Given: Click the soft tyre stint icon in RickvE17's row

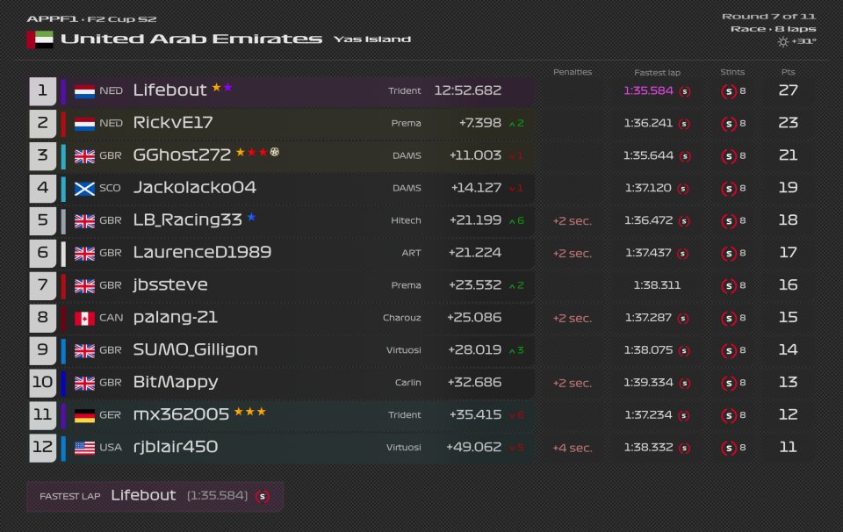Looking at the screenshot, I should coord(729,124).
